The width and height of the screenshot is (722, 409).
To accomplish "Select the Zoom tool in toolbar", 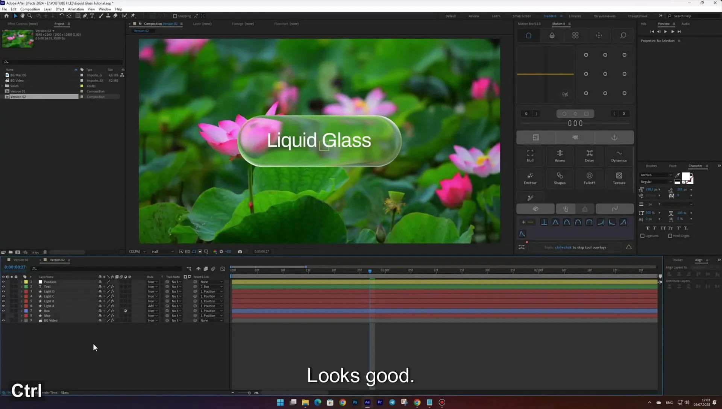I will point(30,16).
